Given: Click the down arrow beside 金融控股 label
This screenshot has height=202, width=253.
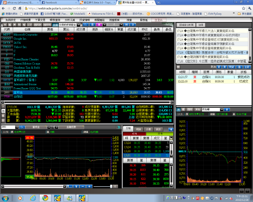Looking at the screenshot, I should click(x=57, y=127).
